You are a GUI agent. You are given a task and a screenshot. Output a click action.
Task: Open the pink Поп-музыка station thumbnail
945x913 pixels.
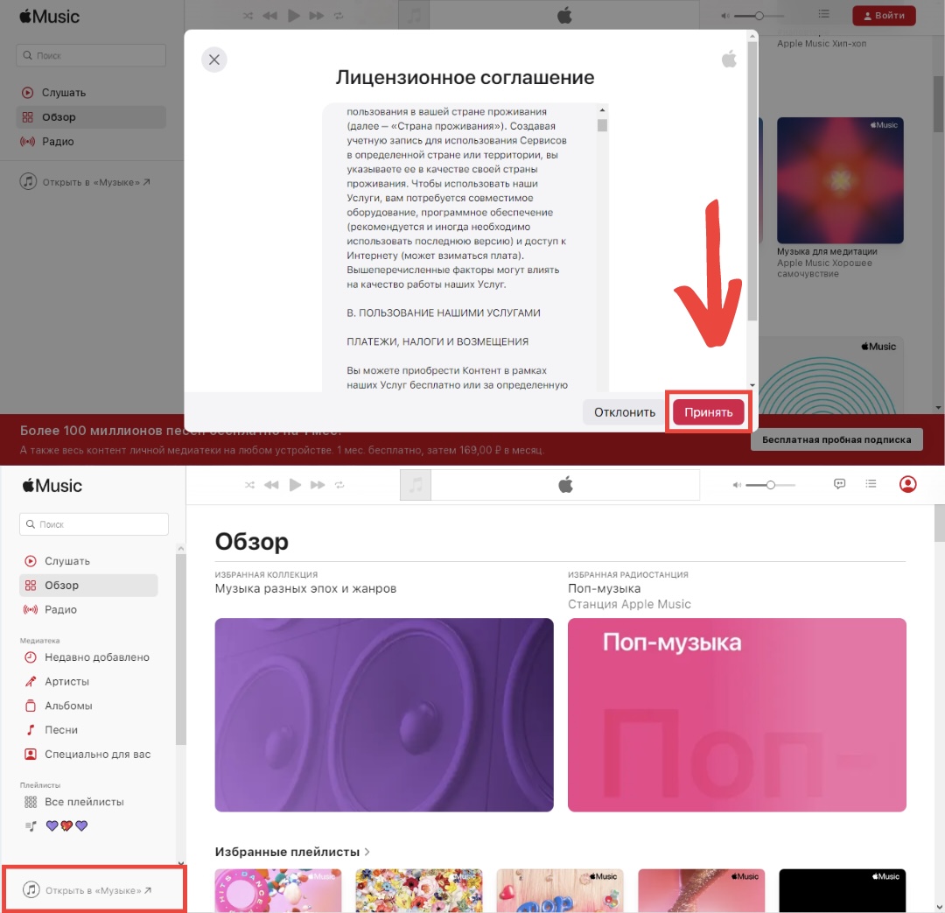[737, 714]
